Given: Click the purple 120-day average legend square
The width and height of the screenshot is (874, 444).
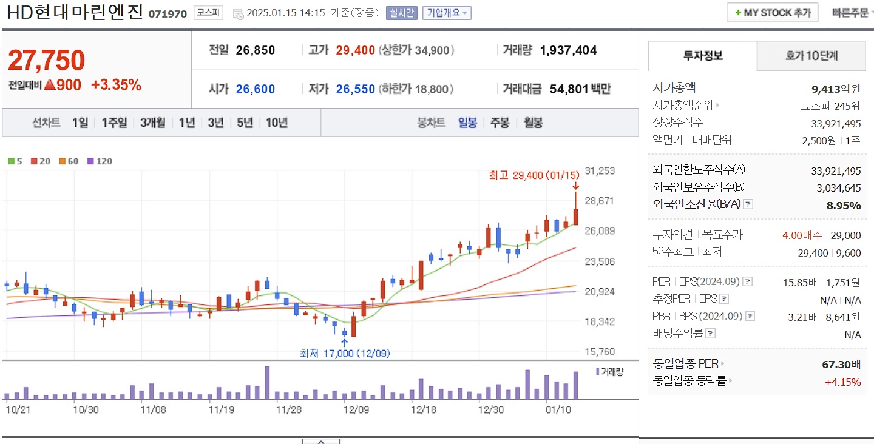Looking at the screenshot, I should [91, 161].
